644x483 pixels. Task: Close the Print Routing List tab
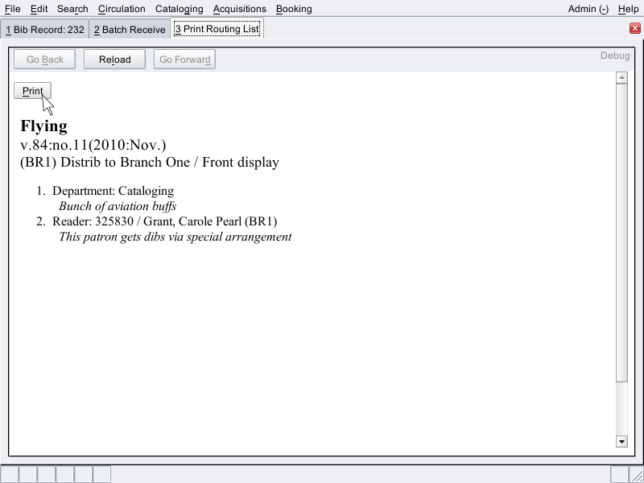pyautogui.click(x=635, y=27)
